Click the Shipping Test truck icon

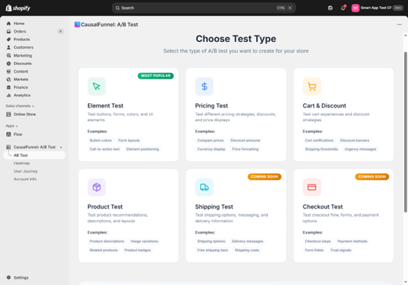click(204, 187)
